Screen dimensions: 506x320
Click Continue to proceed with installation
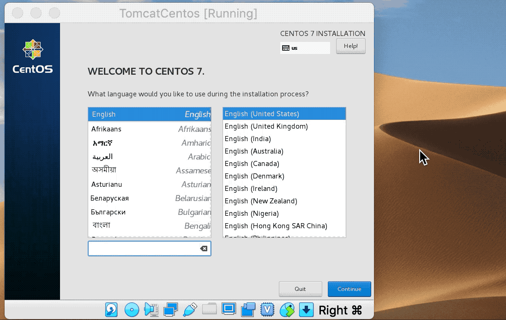pyautogui.click(x=349, y=289)
